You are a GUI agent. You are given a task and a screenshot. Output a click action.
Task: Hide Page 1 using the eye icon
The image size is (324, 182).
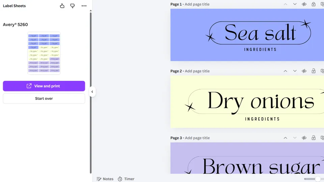point(304,4)
